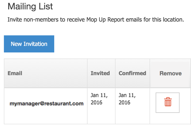Click the New Invitation button
The width and height of the screenshot is (191, 130).
[29, 44]
